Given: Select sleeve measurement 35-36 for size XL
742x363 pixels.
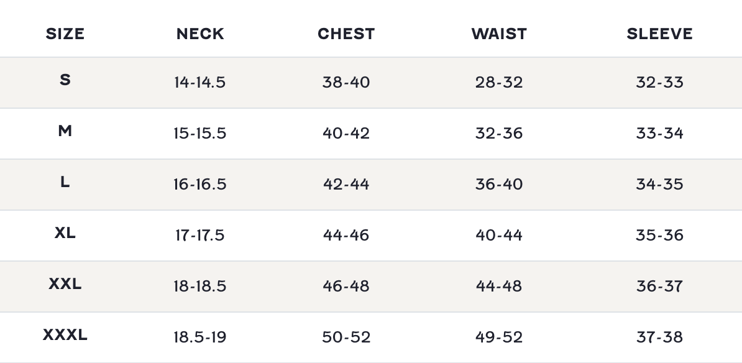Looking at the screenshot, I should click(659, 236).
